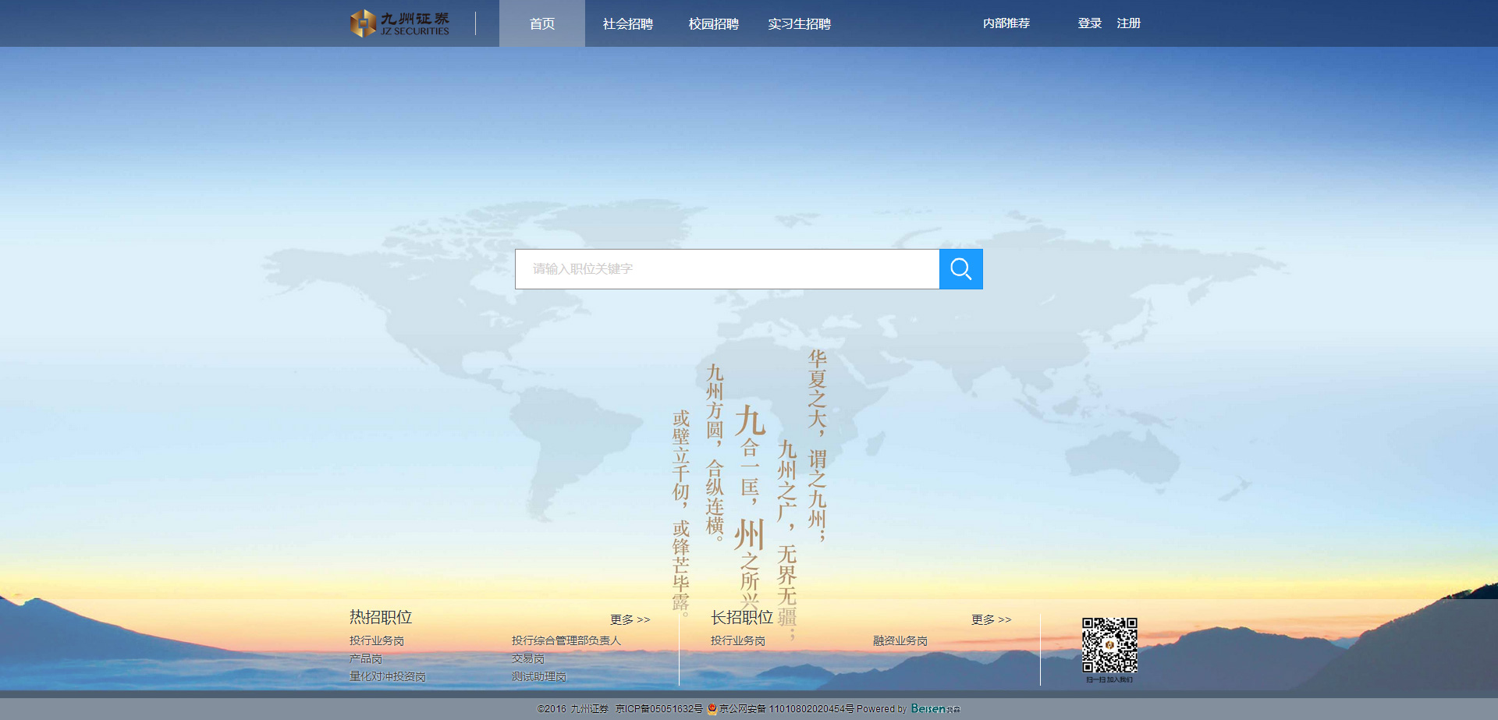View the 量化对冲投资岗 position
This screenshot has height=720, width=1498.
[x=387, y=676]
